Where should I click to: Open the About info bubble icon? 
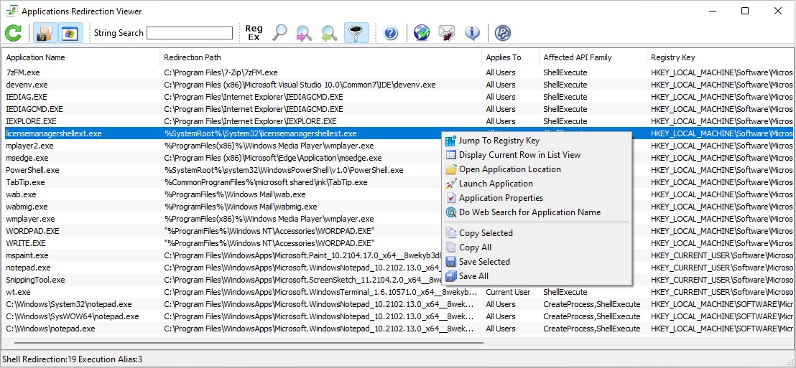(x=472, y=33)
